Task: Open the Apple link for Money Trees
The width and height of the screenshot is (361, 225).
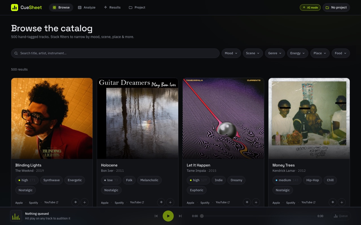Action: pos(276,202)
